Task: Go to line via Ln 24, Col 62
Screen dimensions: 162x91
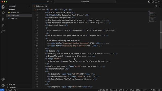Action: [103, 90]
